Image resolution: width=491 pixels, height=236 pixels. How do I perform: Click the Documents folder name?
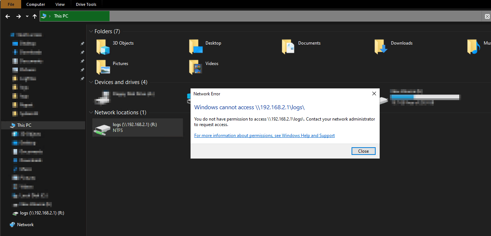[x=309, y=43]
